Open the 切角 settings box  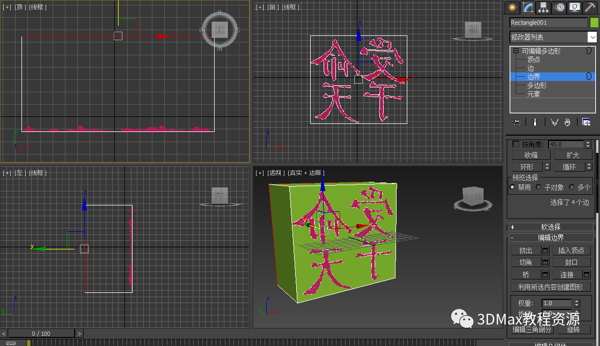coord(545,263)
